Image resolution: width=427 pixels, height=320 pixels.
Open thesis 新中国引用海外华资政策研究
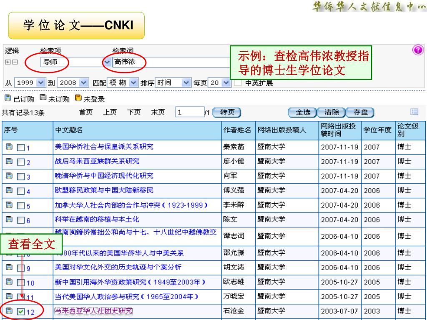coord(130,282)
